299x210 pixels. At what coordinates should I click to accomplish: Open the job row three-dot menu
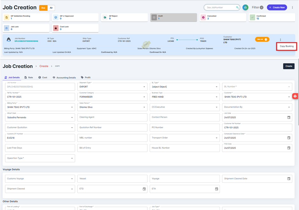280,40
